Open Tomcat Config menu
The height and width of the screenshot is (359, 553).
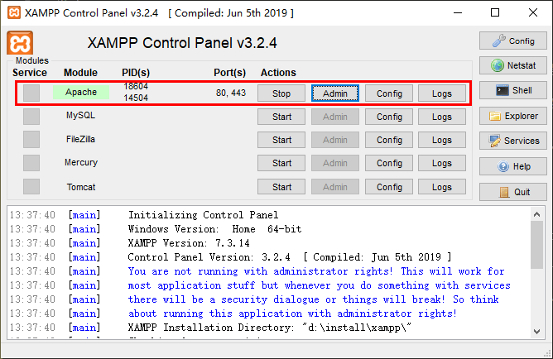389,187
